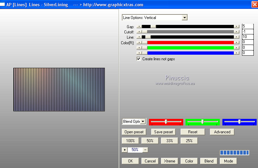Screen dimensions: 258x168
Task: Click the green blend slider handle
Action: pyautogui.click(x=202, y=122)
